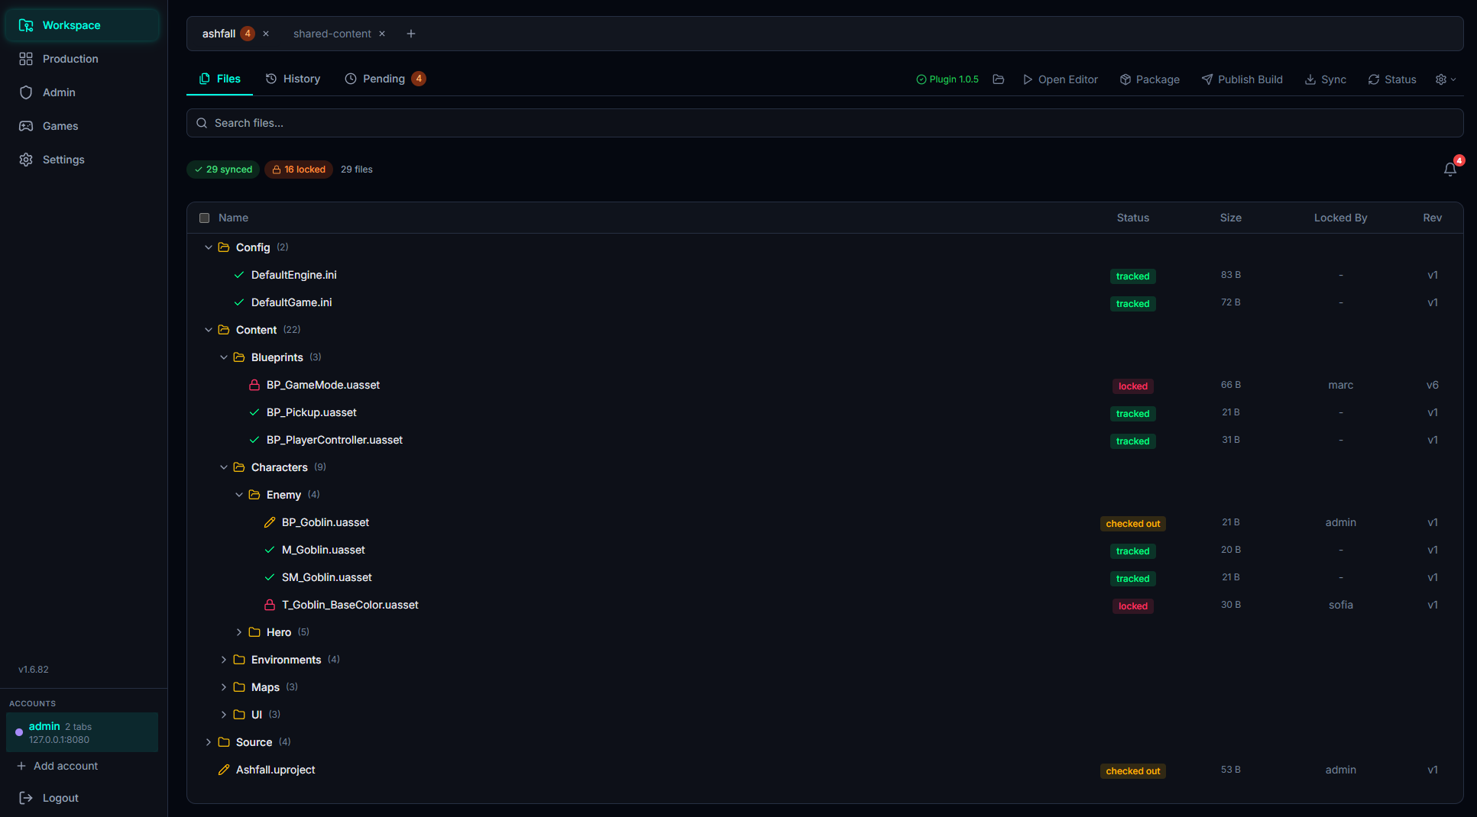Select the shared-content workspace tab
This screenshot has width=1477, height=817.
[332, 34]
